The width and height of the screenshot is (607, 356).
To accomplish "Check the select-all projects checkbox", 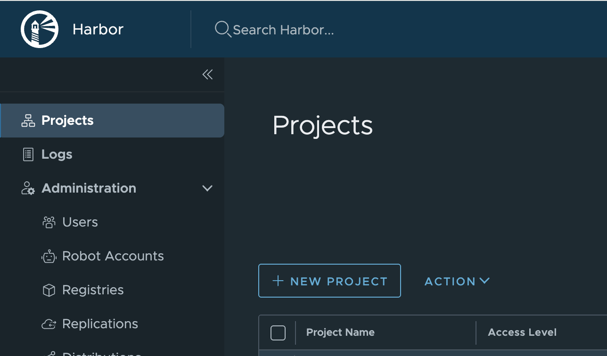I will pyautogui.click(x=278, y=333).
